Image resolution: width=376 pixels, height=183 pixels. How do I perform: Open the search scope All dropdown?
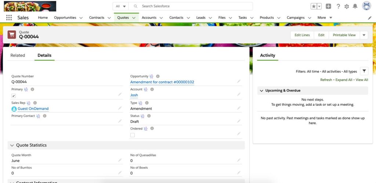(x=120, y=6)
